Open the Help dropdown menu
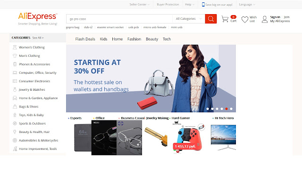 pos(190,4)
